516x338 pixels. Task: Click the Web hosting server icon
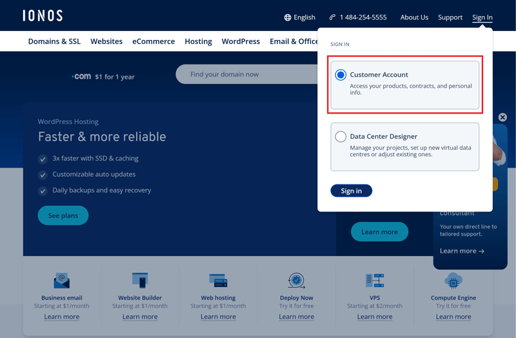[218, 281]
